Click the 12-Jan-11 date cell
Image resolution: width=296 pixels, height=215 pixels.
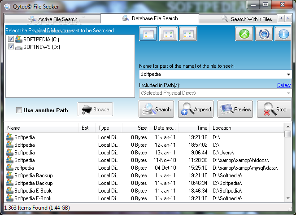point(165,145)
